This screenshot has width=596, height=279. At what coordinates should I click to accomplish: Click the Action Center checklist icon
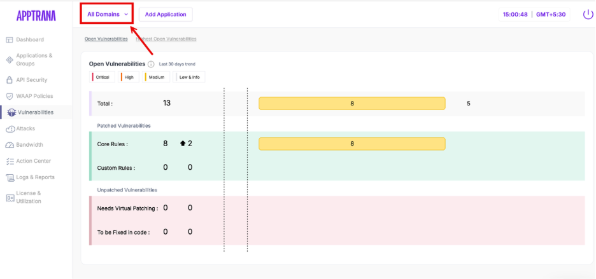[10, 161]
